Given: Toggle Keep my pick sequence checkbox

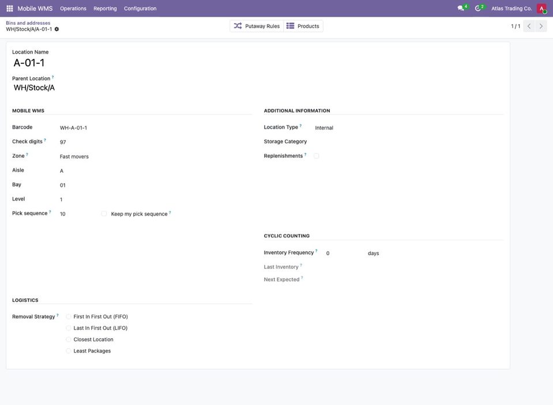Looking at the screenshot, I should [x=104, y=214].
